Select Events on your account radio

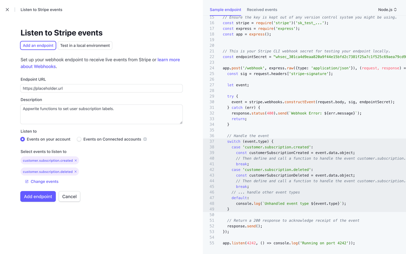[x=23, y=139]
